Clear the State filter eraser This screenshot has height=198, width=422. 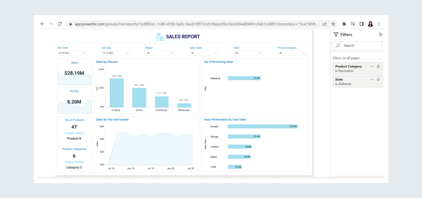coord(378,80)
